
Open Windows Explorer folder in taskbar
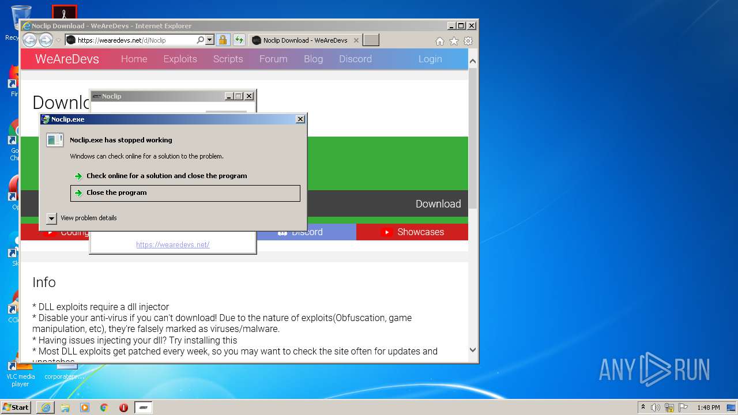click(x=65, y=408)
